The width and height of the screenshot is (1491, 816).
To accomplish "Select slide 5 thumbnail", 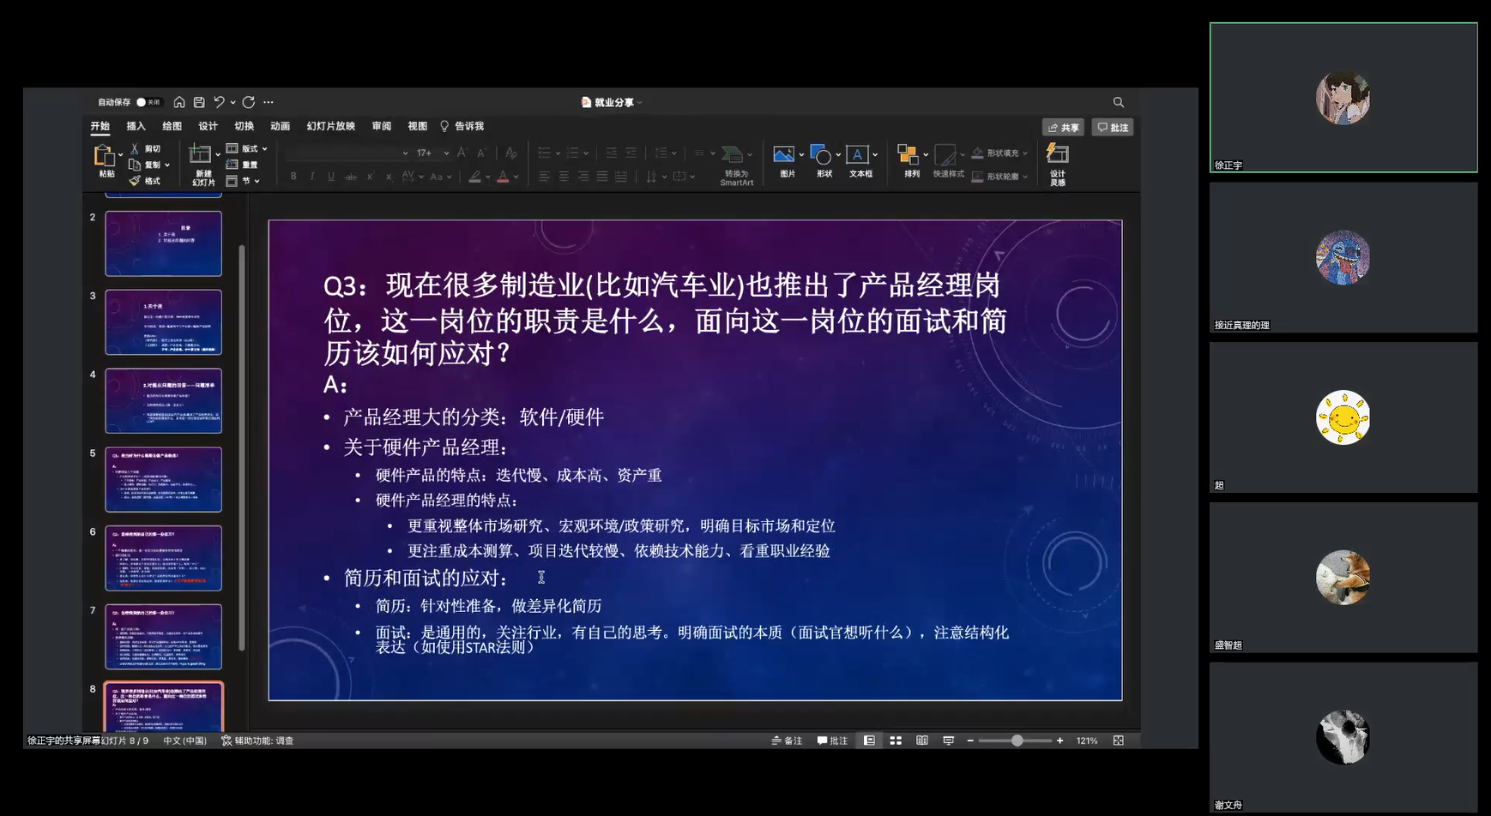I will [163, 479].
